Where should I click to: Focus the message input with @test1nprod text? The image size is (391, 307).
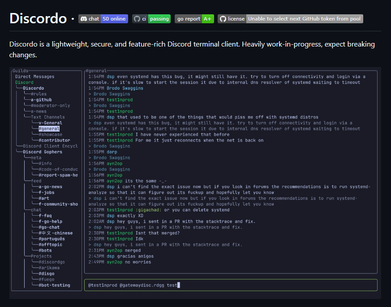click(231, 285)
